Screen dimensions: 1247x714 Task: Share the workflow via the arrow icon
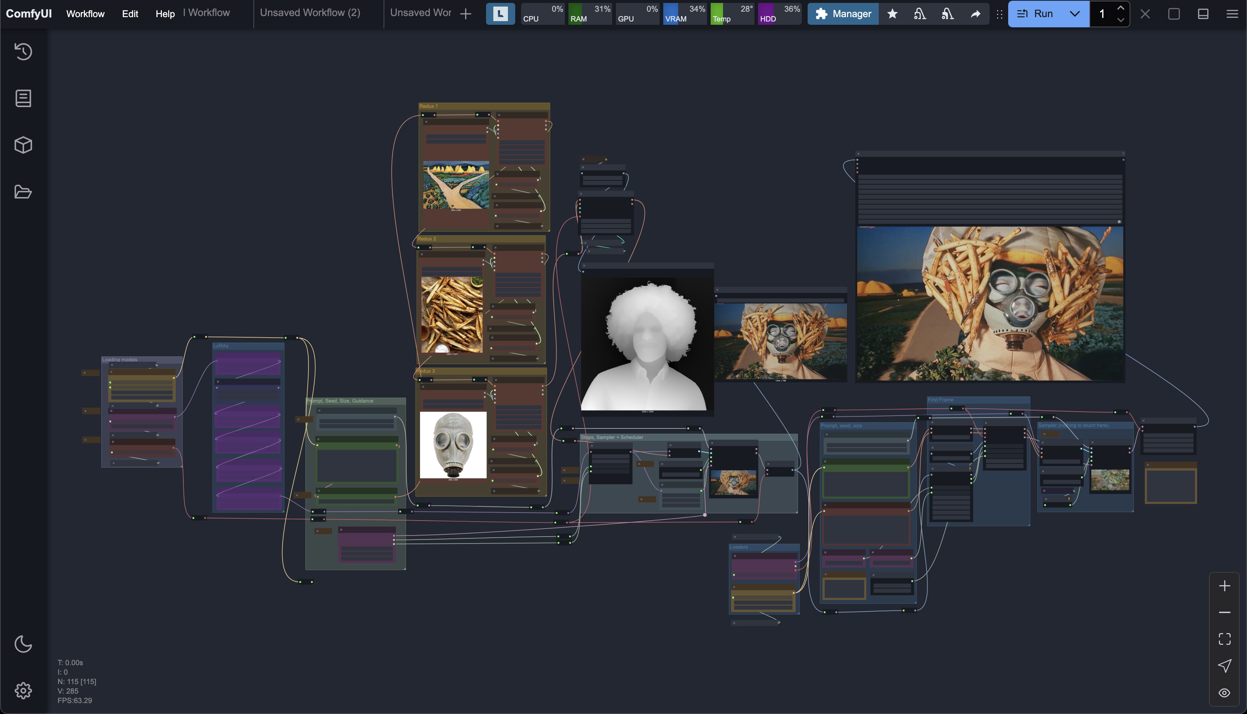(976, 14)
